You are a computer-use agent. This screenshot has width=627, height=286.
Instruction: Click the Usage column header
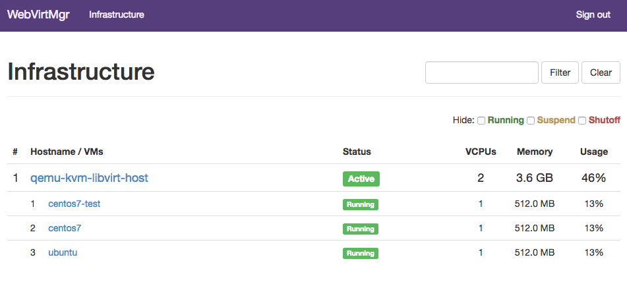click(x=594, y=152)
